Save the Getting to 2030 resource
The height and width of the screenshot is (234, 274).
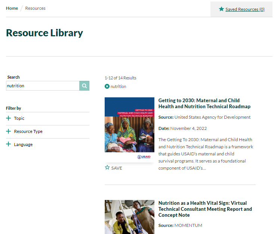pos(113,168)
